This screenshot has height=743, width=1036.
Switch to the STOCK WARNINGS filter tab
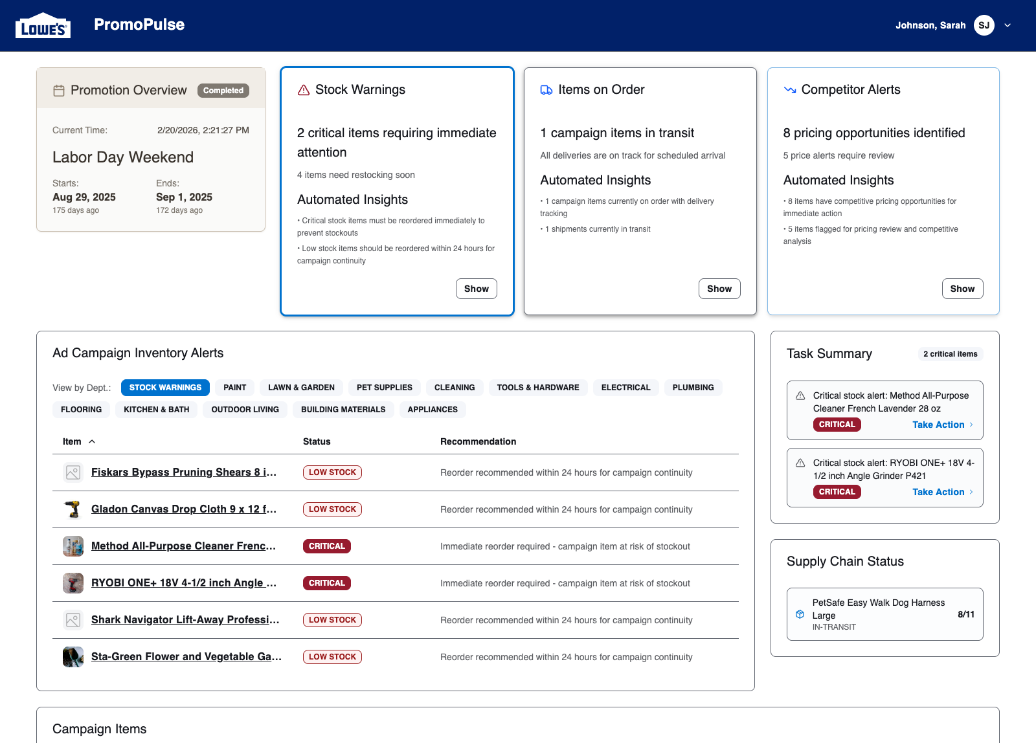coord(164,387)
